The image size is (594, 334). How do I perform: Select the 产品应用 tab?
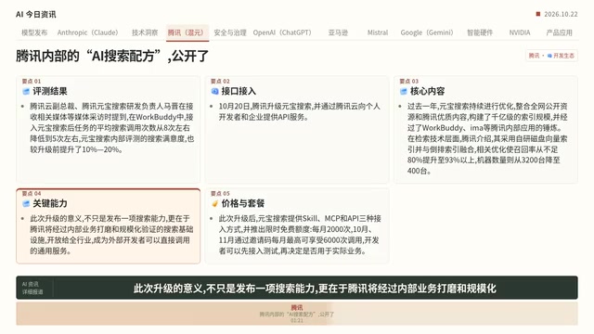tap(559, 32)
